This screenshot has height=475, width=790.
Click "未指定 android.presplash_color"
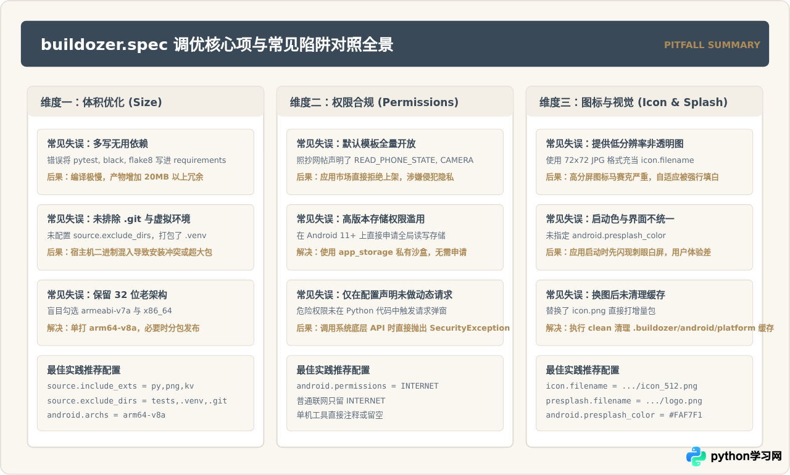click(x=605, y=236)
